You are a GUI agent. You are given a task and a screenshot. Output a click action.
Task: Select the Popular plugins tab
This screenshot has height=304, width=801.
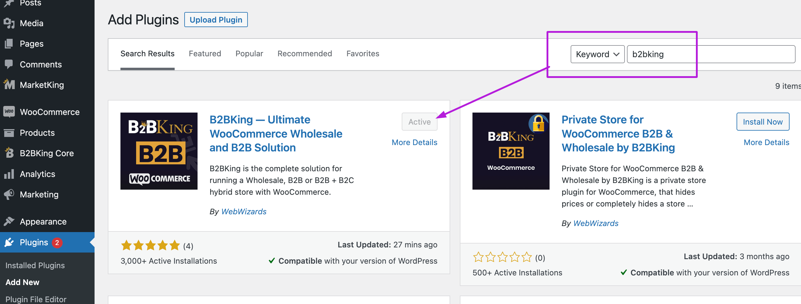(249, 54)
